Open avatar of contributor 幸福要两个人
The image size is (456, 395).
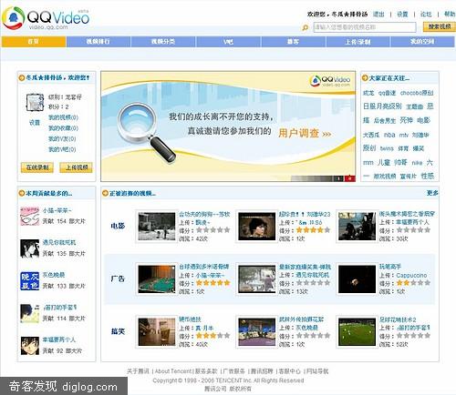(x=29, y=346)
